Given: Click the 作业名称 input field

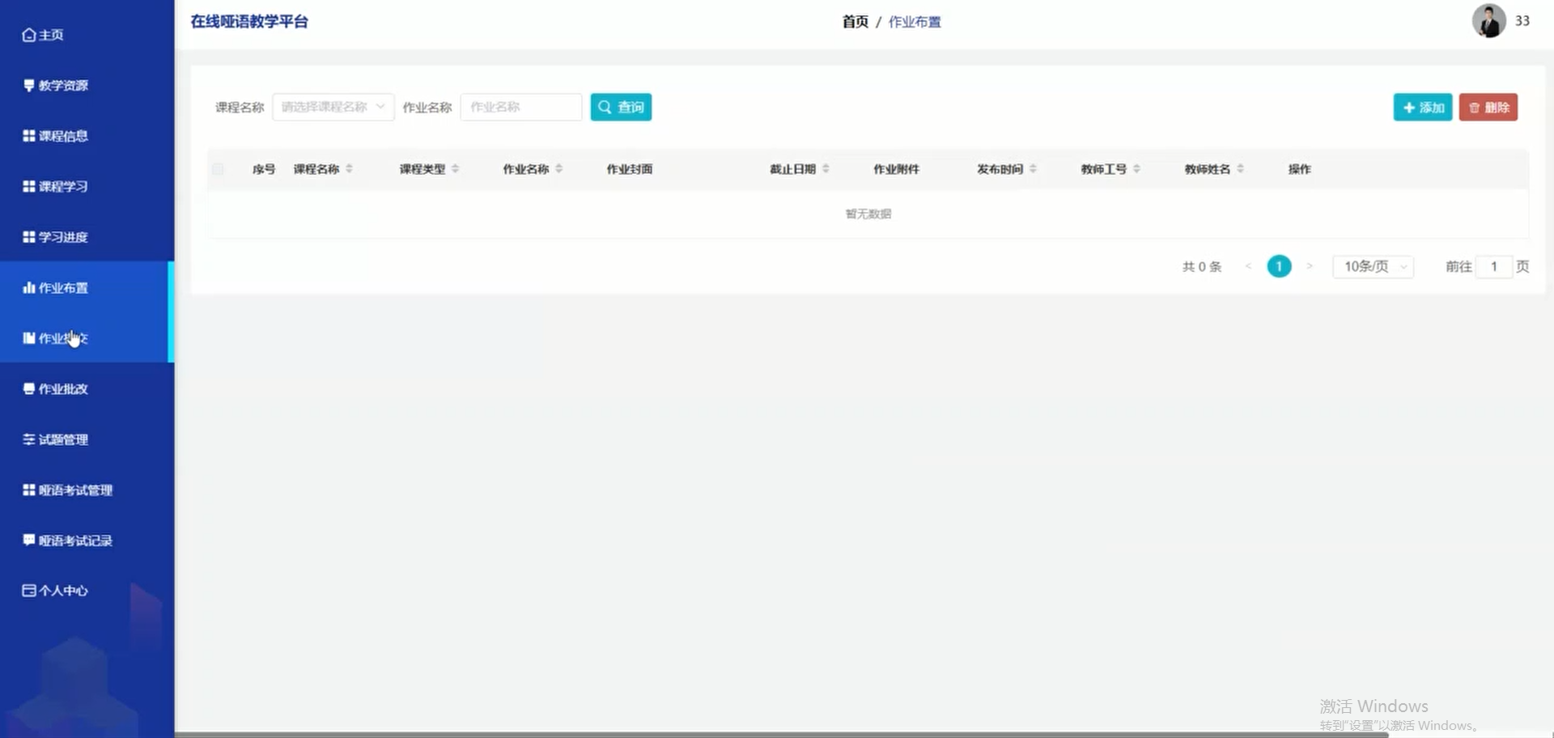Looking at the screenshot, I should (520, 107).
